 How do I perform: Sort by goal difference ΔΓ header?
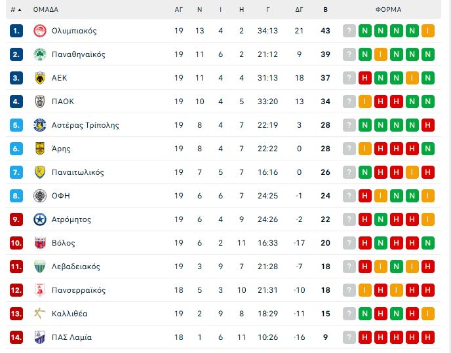coord(300,10)
